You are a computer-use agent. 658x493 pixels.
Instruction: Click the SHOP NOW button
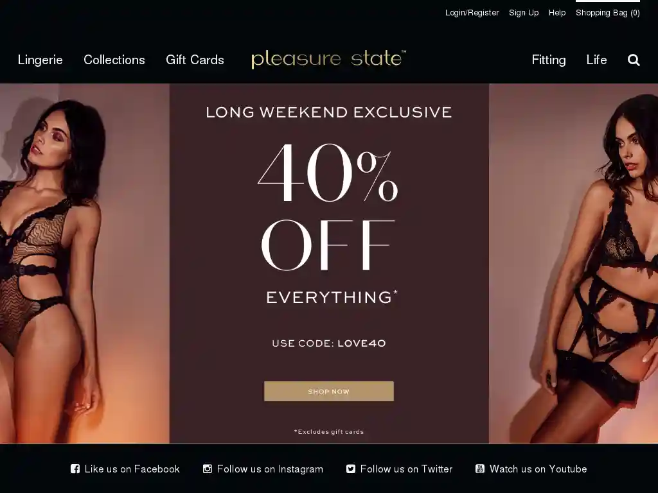click(x=329, y=391)
